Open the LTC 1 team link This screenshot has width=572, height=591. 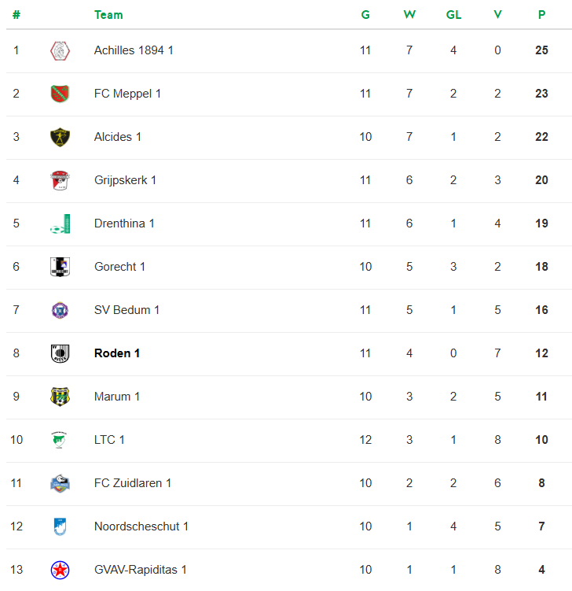click(x=109, y=440)
